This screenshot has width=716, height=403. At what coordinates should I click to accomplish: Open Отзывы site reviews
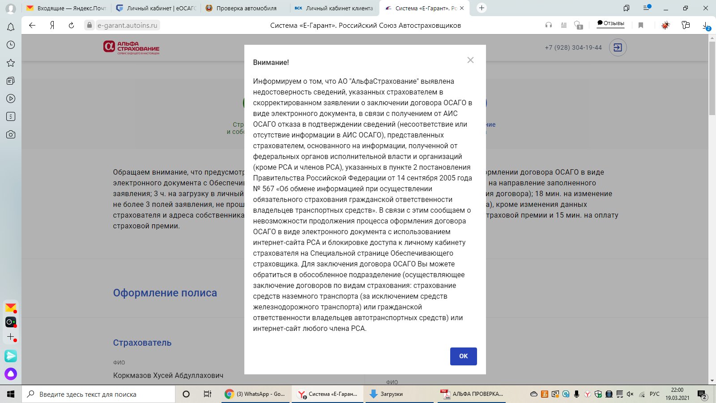tap(610, 23)
